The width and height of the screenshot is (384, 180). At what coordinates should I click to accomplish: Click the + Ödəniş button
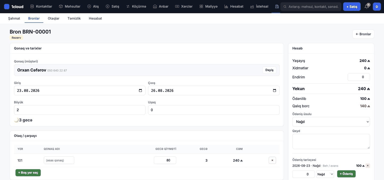pos(346,174)
